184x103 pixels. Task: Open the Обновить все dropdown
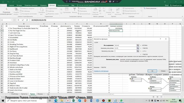(42, 11)
